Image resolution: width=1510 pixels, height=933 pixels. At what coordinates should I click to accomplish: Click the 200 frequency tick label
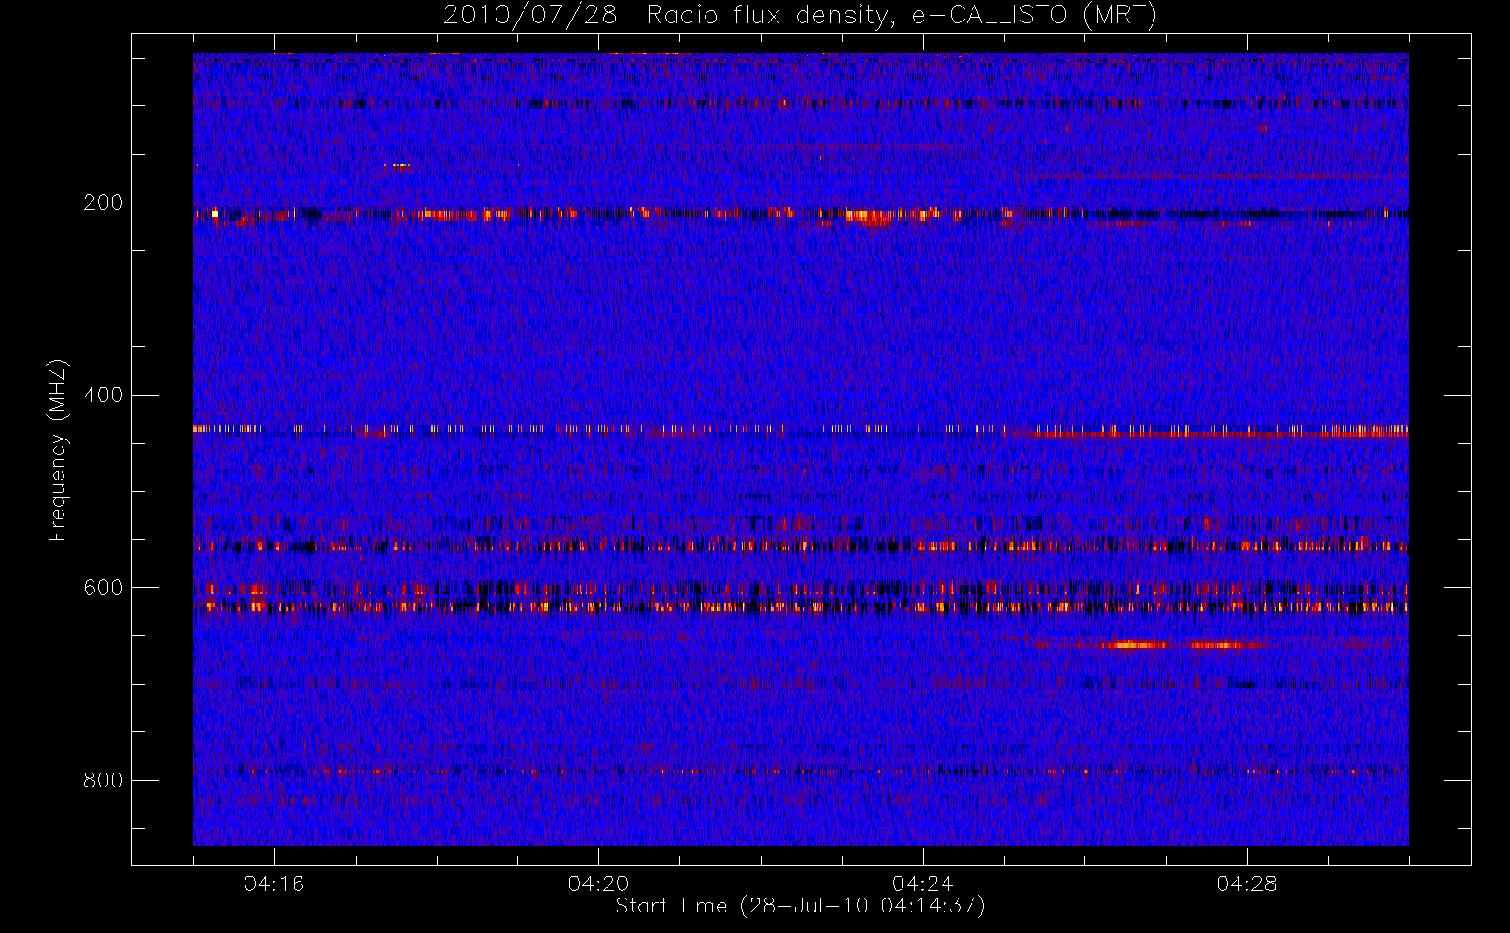[103, 202]
